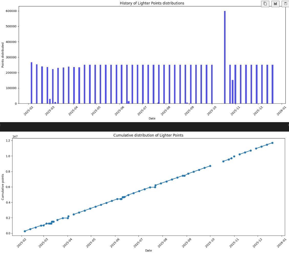The height and width of the screenshot is (254, 289).
Task: Click the "Date" axis label under the bar chart
Action: click(152, 119)
